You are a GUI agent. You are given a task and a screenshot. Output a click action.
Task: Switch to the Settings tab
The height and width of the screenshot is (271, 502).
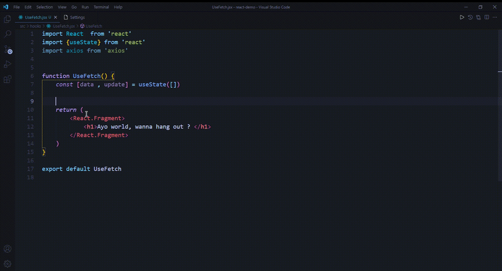[74, 17]
